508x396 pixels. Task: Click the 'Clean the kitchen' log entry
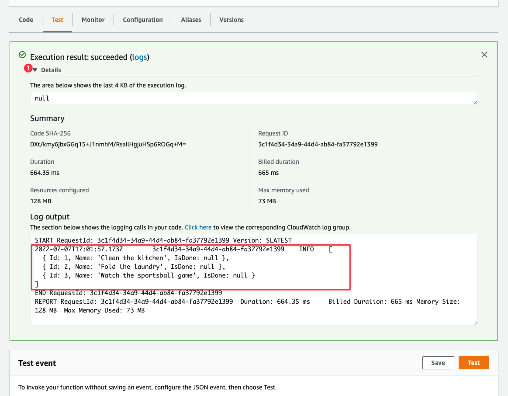(135, 258)
